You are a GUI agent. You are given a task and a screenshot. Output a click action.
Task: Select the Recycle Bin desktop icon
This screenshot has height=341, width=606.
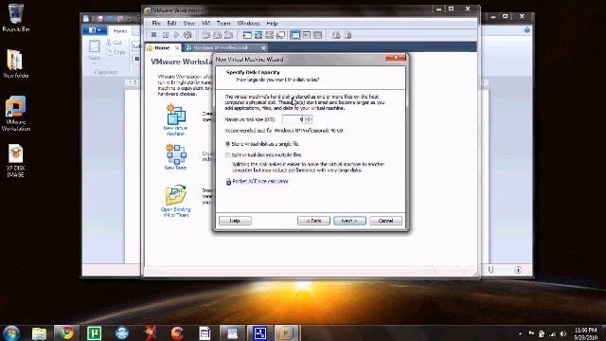[15, 17]
